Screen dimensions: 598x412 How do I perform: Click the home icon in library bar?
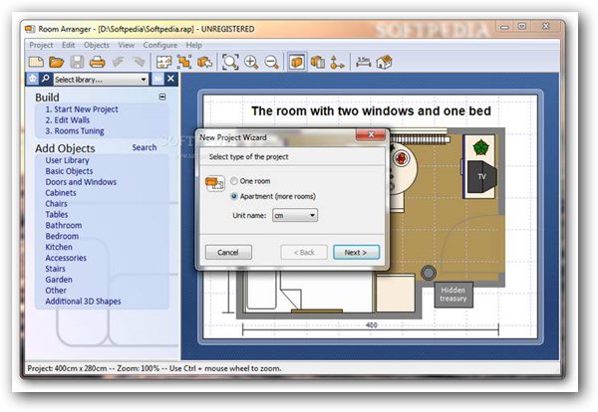tap(33, 79)
